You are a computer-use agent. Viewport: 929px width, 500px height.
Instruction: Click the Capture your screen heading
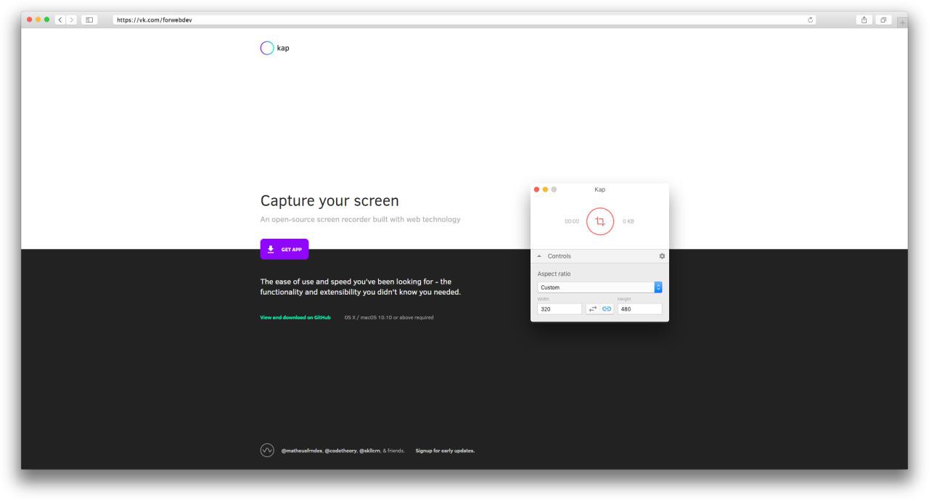pos(330,201)
